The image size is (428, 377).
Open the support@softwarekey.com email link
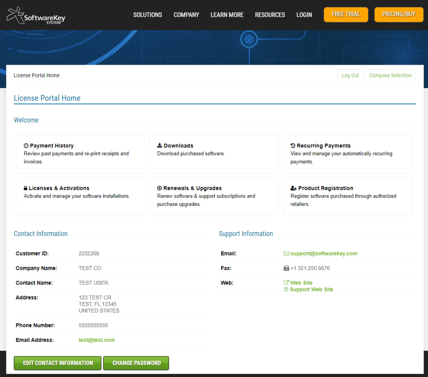[323, 253]
